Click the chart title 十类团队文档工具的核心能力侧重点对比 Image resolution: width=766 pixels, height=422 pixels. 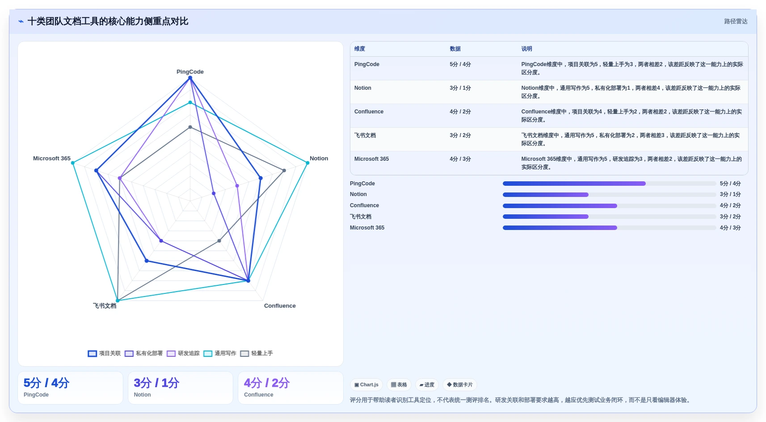tap(108, 21)
